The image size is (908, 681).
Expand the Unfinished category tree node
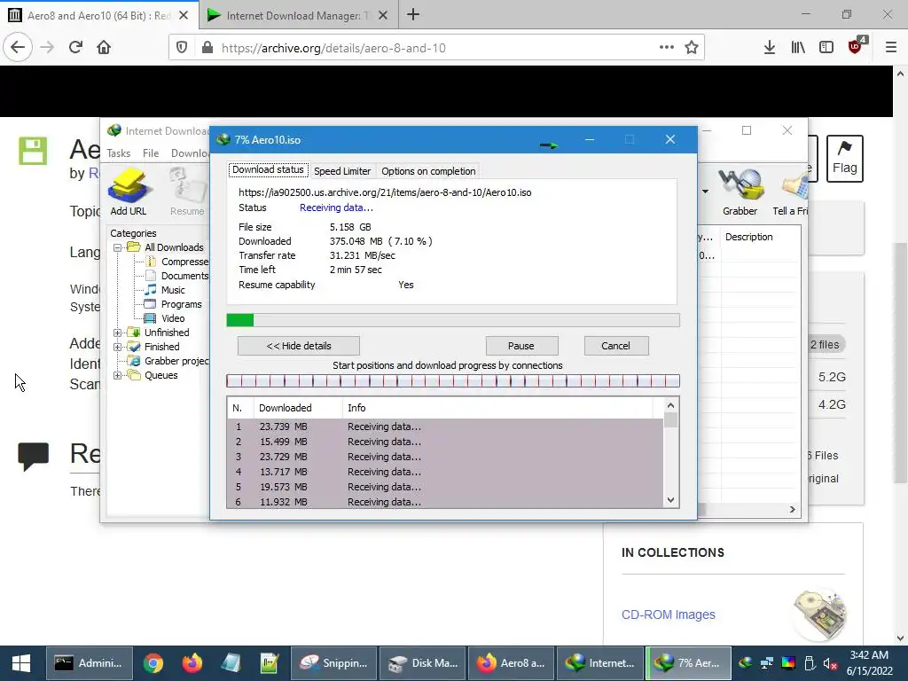click(118, 333)
